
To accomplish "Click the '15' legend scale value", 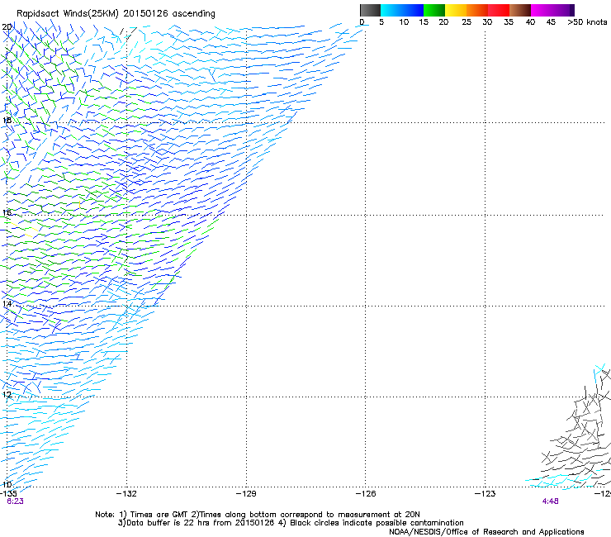I will pyautogui.click(x=424, y=22).
